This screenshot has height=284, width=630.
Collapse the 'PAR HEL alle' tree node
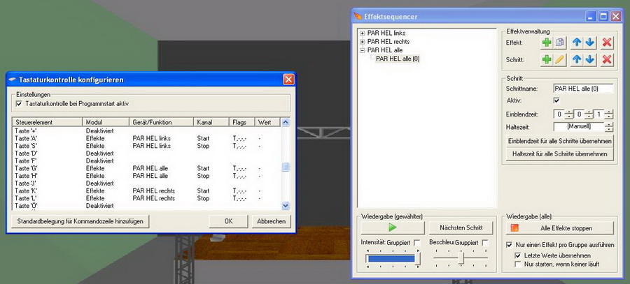(362, 50)
